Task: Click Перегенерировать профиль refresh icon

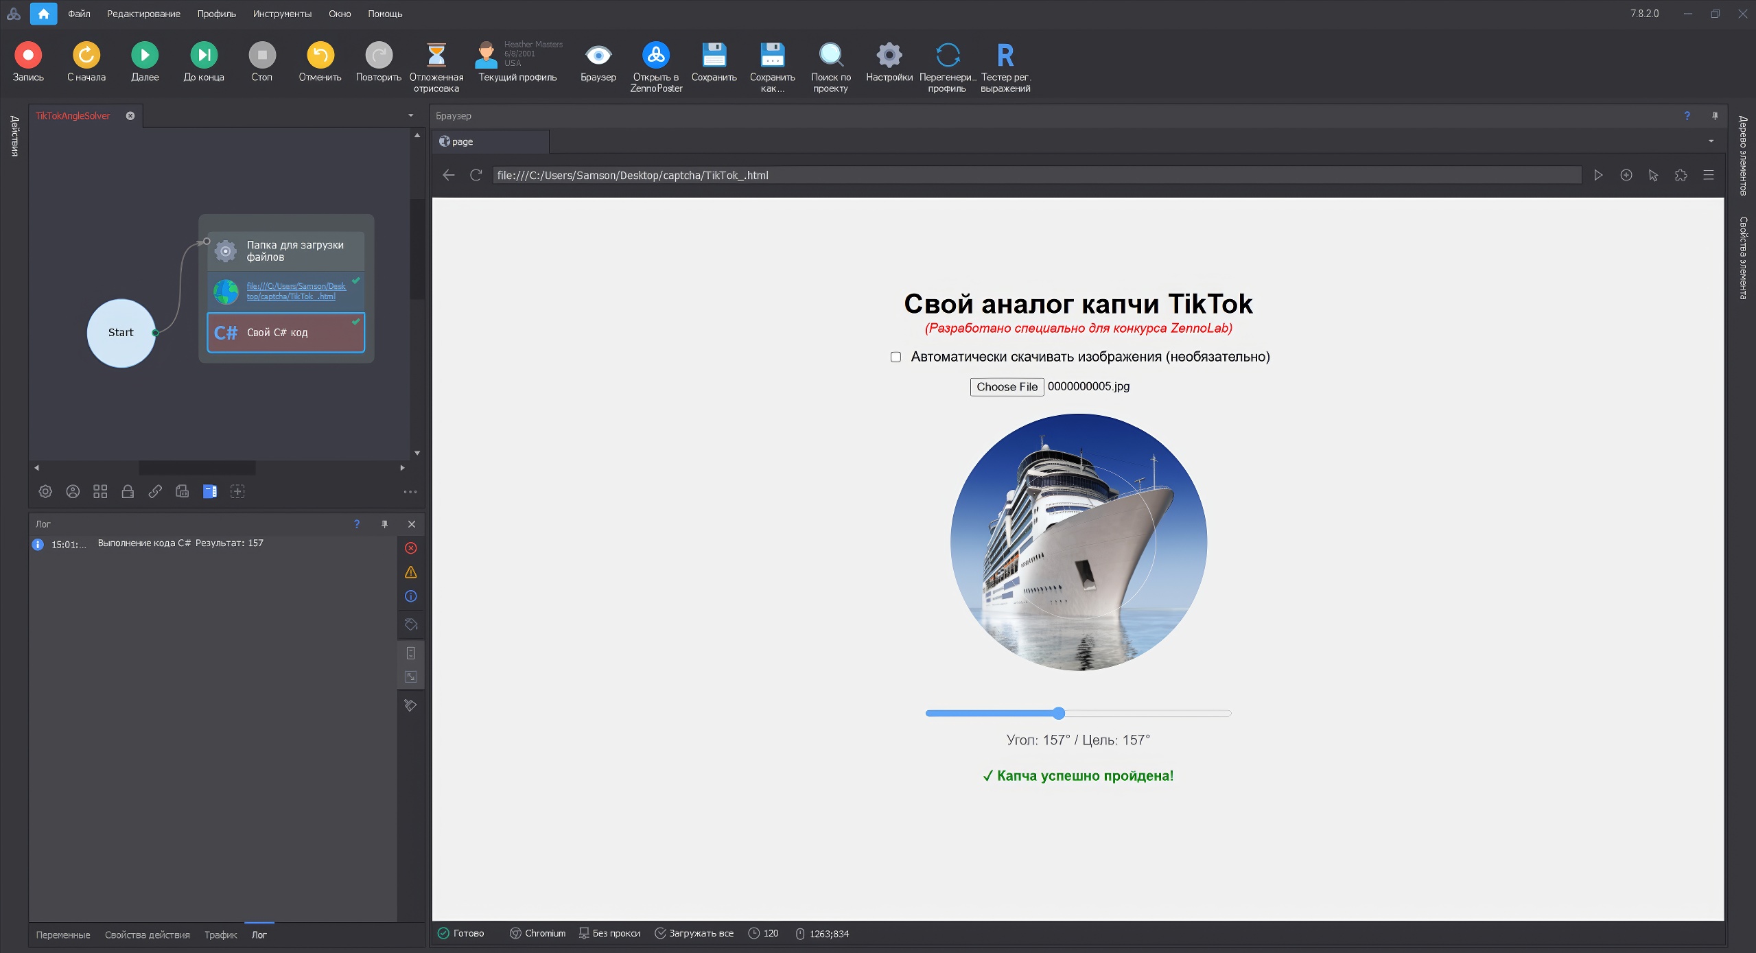Action: pyautogui.click(x=947, y=55)
